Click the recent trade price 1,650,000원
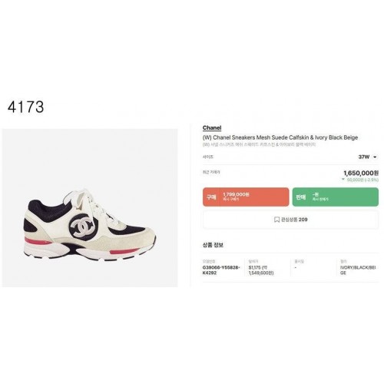 coord(361,174)
